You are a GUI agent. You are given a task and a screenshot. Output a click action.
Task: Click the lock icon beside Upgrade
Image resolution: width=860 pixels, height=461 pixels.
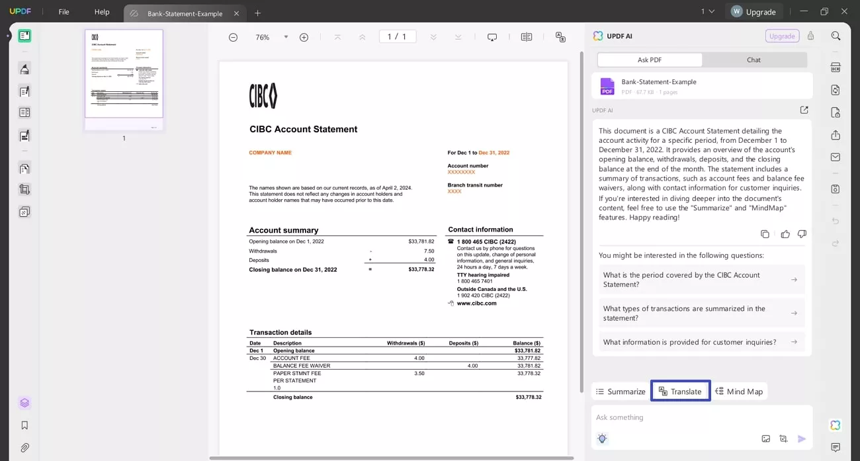tap(810, 36)
